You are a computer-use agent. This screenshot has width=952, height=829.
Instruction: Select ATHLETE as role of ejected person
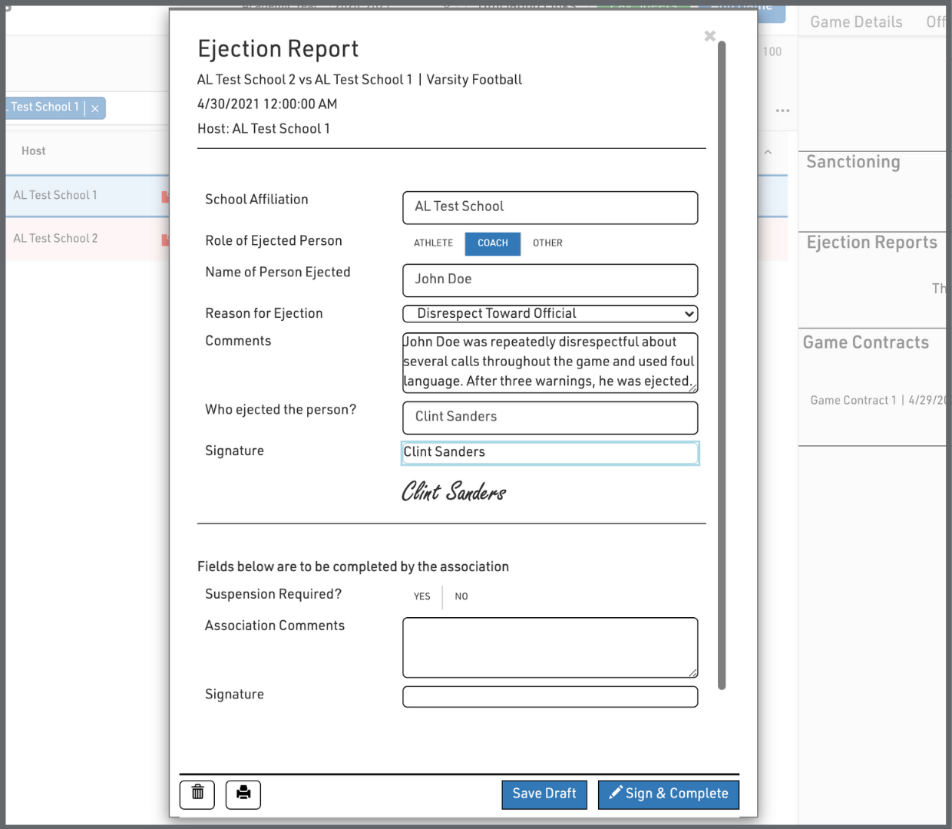tap(433, 243)
